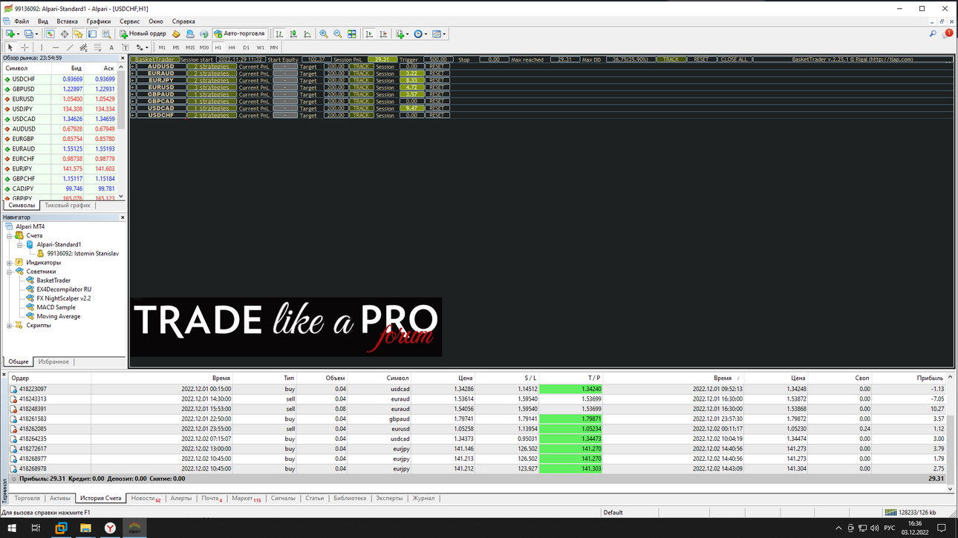Click Target 200.00 in EURAUD row
The image size is (958, 538).
(336, 73)
